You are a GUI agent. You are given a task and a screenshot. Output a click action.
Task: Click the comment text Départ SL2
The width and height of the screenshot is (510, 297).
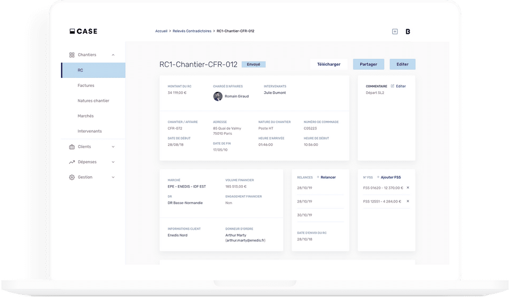coord(375,93)
